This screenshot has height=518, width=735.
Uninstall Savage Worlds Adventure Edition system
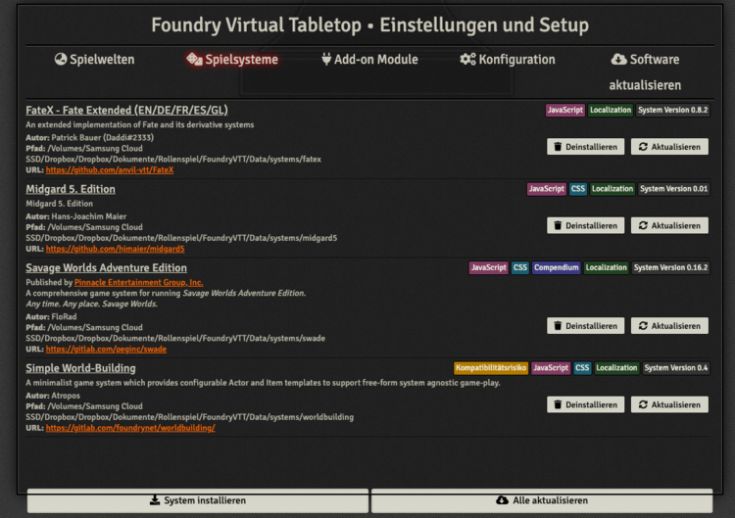point(585,326)
